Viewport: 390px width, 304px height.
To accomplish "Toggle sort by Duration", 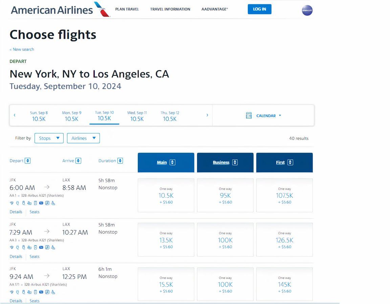I will click(x=120, y=161).
